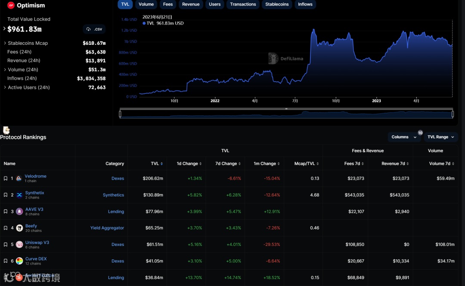The height and width of the screenshot is (286, 465).
Task: Toggle the Volume chart series
Action: click(x=146, y=4)
